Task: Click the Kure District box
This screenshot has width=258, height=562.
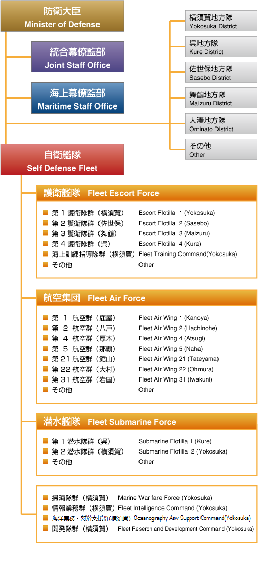Action: pos(221,47)
